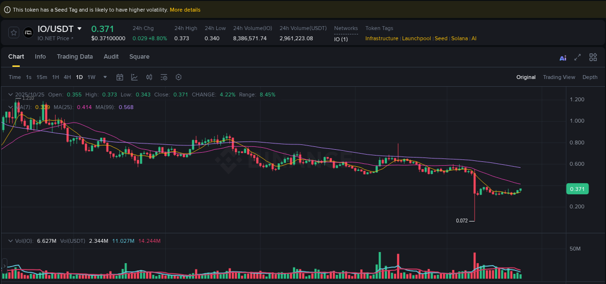This screenshot has height=284, width=606.
Task: Visit the Solana token tag
Action: [459, 38]
